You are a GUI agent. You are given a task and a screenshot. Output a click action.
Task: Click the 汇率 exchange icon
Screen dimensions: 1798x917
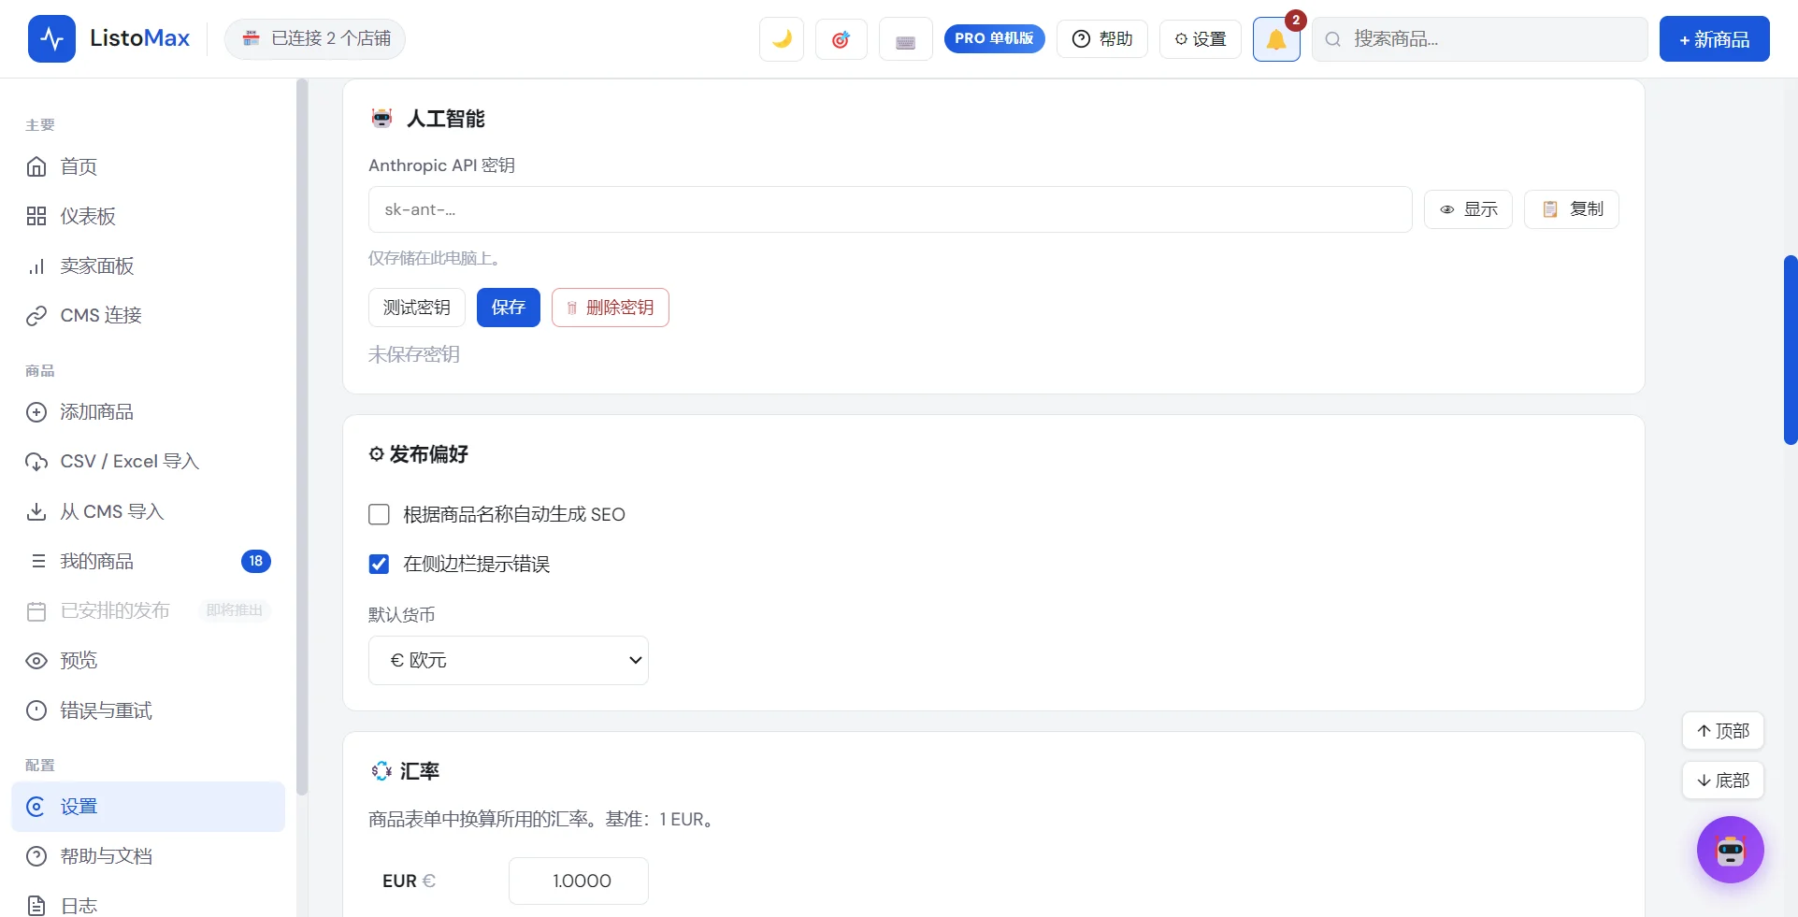click(x=381, y=771)
